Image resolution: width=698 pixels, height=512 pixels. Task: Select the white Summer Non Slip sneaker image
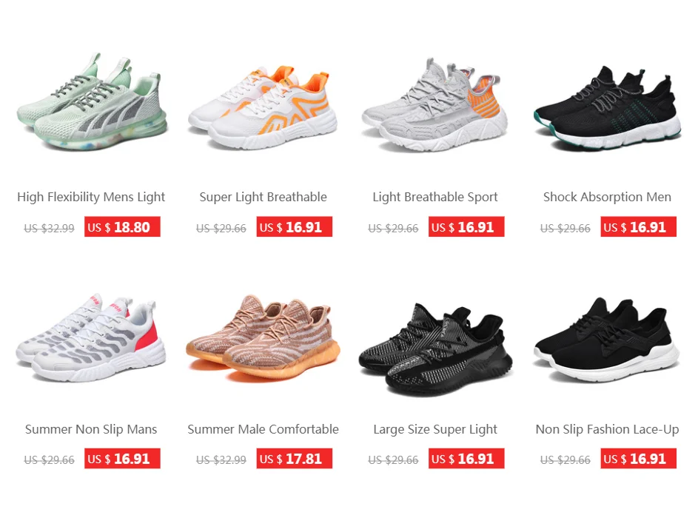91,337
